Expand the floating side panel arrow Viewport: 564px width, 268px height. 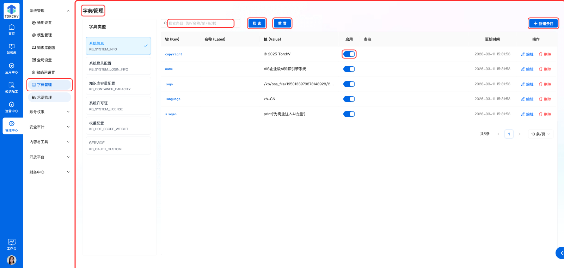560,253
